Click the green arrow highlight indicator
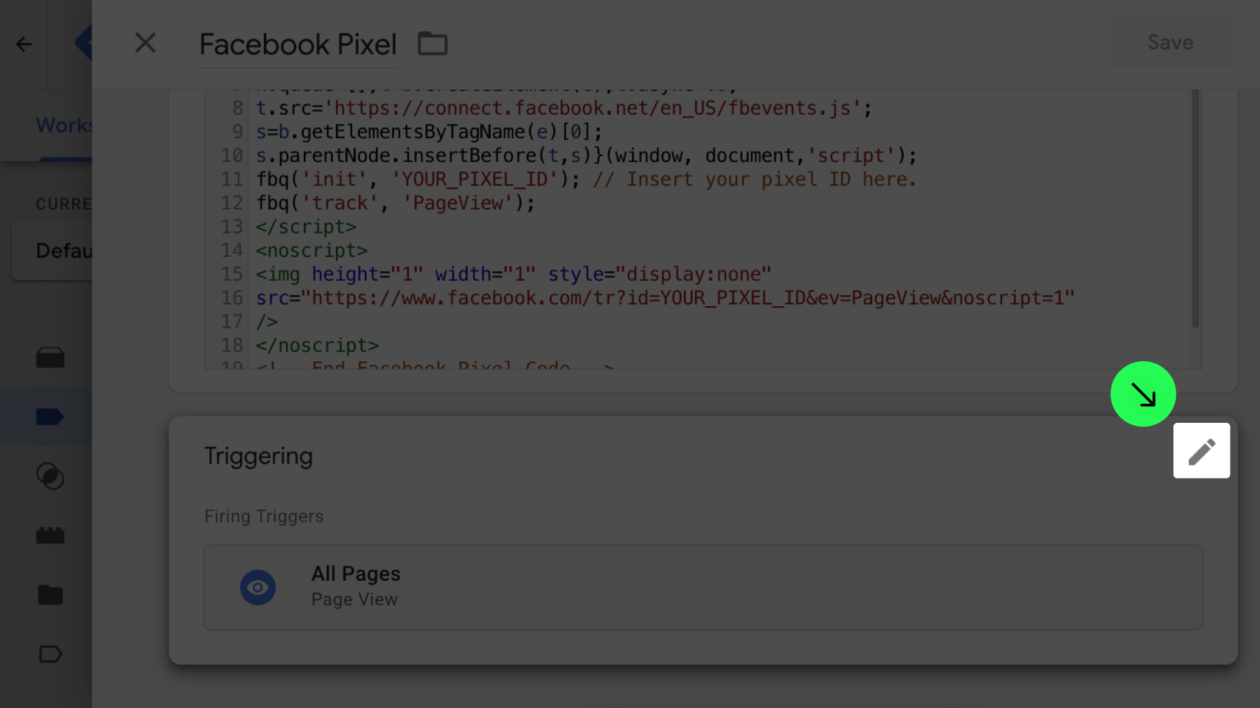Viewport: 1260px width, 708px height. tap(1143, 394)
